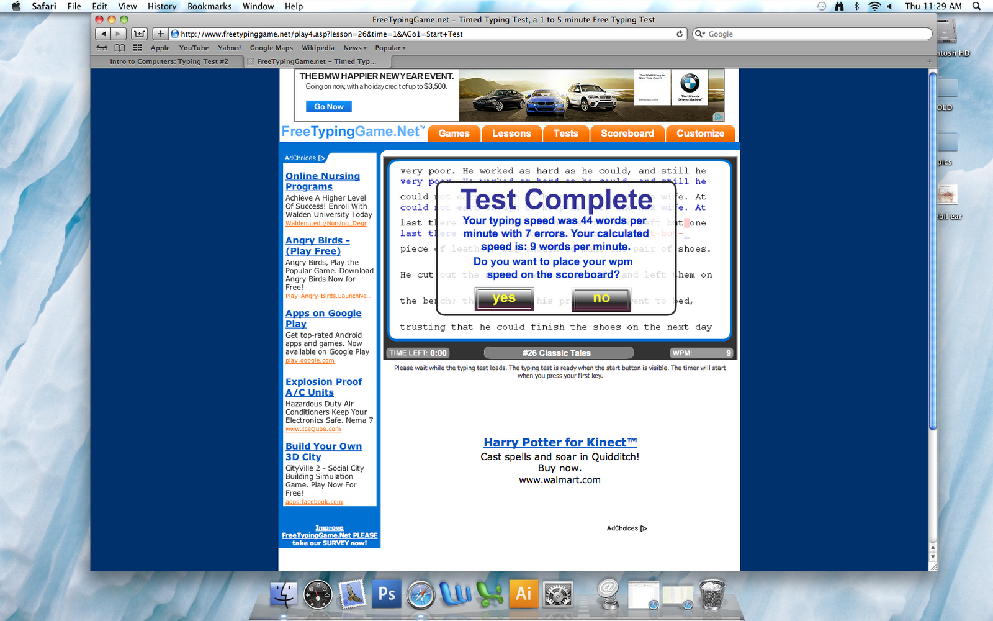Open Wikipedia bookmark
Image resolution: width=993 pixels, height=621 pixels.
pyautogui.click(x=318, y=48)
